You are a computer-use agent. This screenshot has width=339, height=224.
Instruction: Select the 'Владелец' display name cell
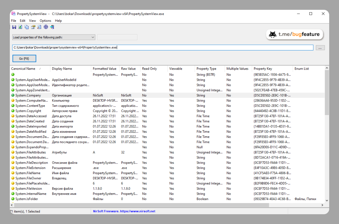tap(59, 178)
